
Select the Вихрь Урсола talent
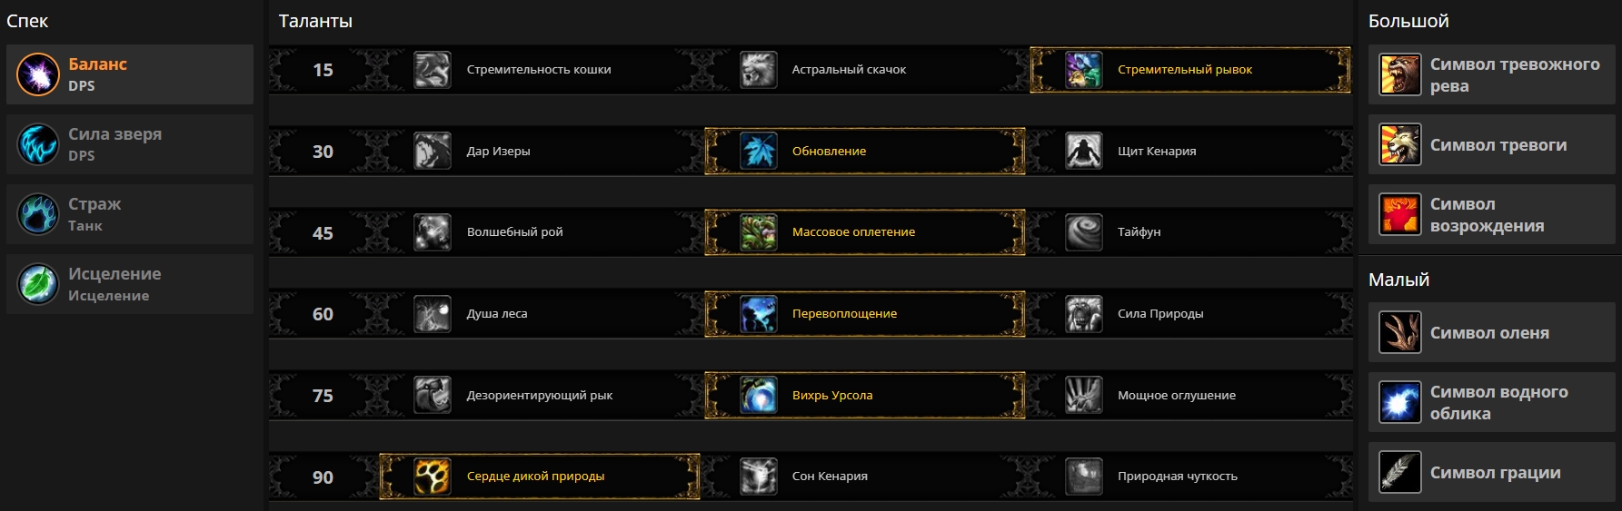click(x=831, y=396)
